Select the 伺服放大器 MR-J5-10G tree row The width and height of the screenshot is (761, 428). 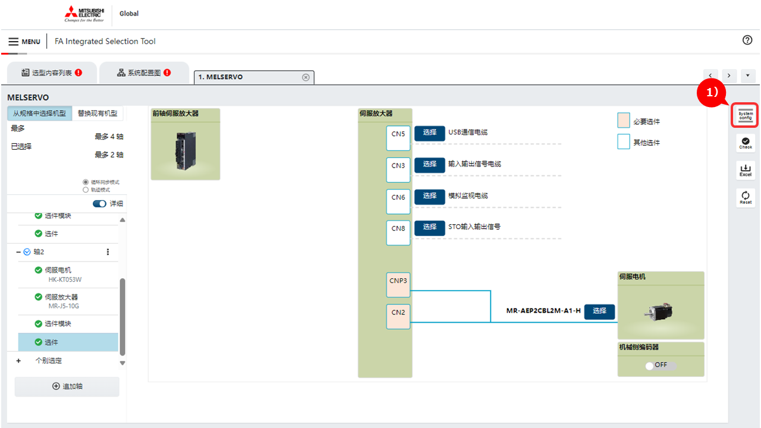(x=68, y=301)
